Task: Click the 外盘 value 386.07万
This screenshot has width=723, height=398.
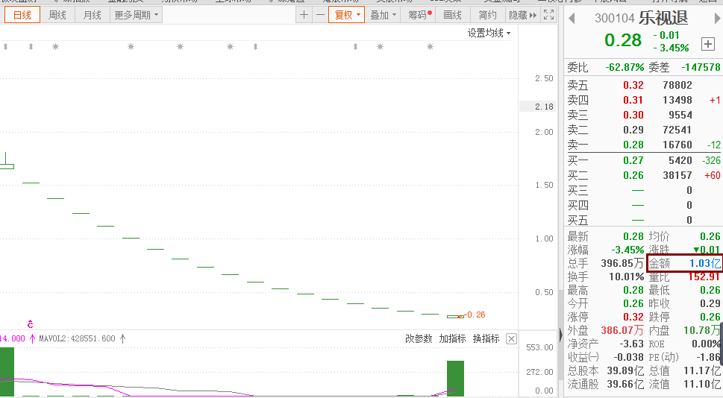Action: [622, 330]
